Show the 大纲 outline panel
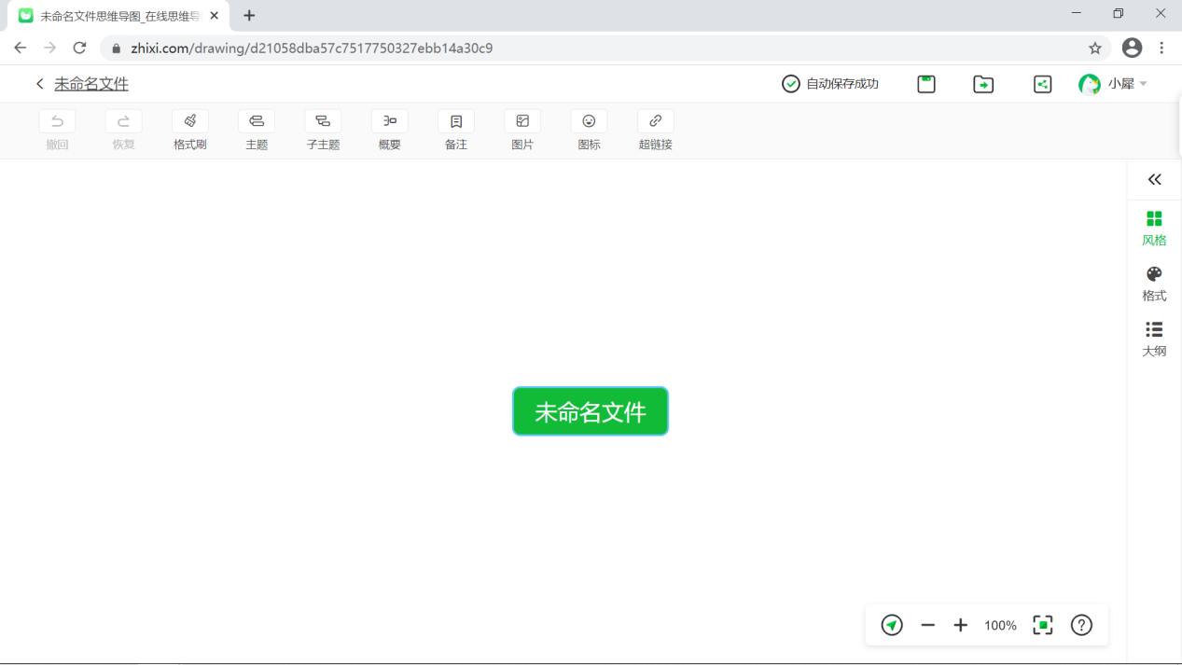The image size is (1182, 665). pos(1154,338)
